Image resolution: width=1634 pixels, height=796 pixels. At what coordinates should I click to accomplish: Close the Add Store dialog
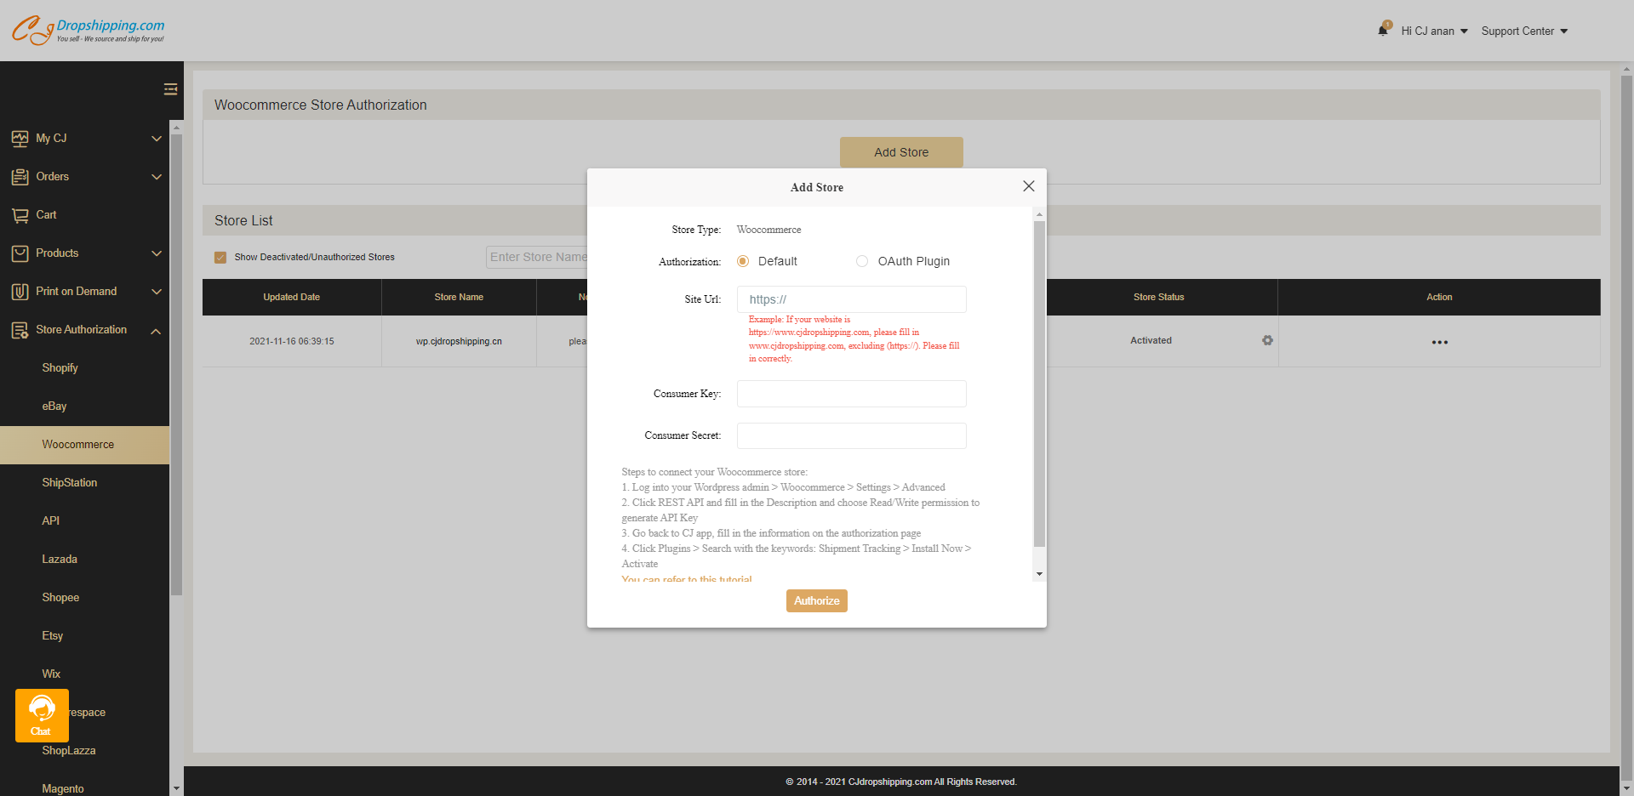click(1028, 186)
